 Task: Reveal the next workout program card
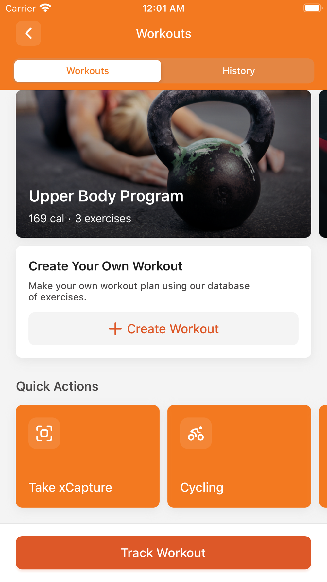tap(323, 164)
